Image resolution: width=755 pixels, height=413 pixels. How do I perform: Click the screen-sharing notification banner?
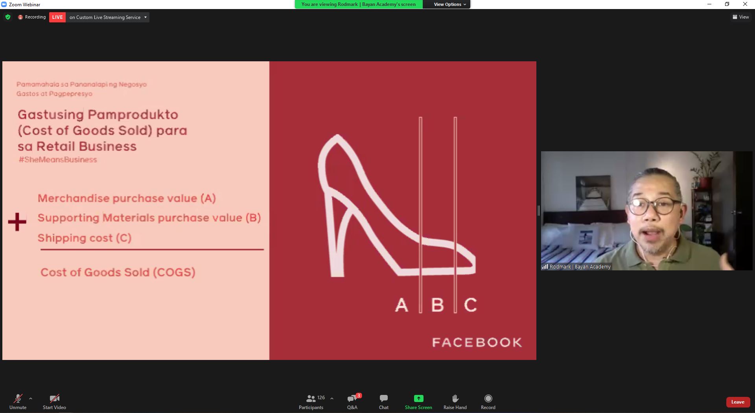tap(359, 4)
